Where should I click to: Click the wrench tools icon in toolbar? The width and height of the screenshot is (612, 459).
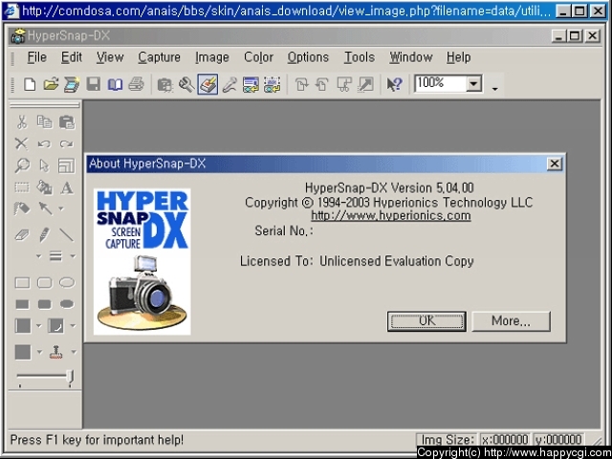(x=186, y=84)
